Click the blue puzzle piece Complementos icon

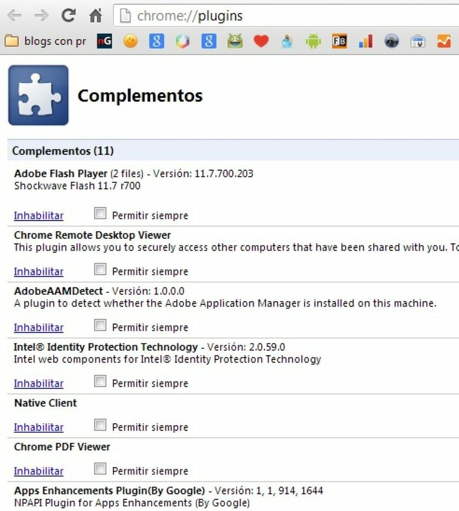38,95
